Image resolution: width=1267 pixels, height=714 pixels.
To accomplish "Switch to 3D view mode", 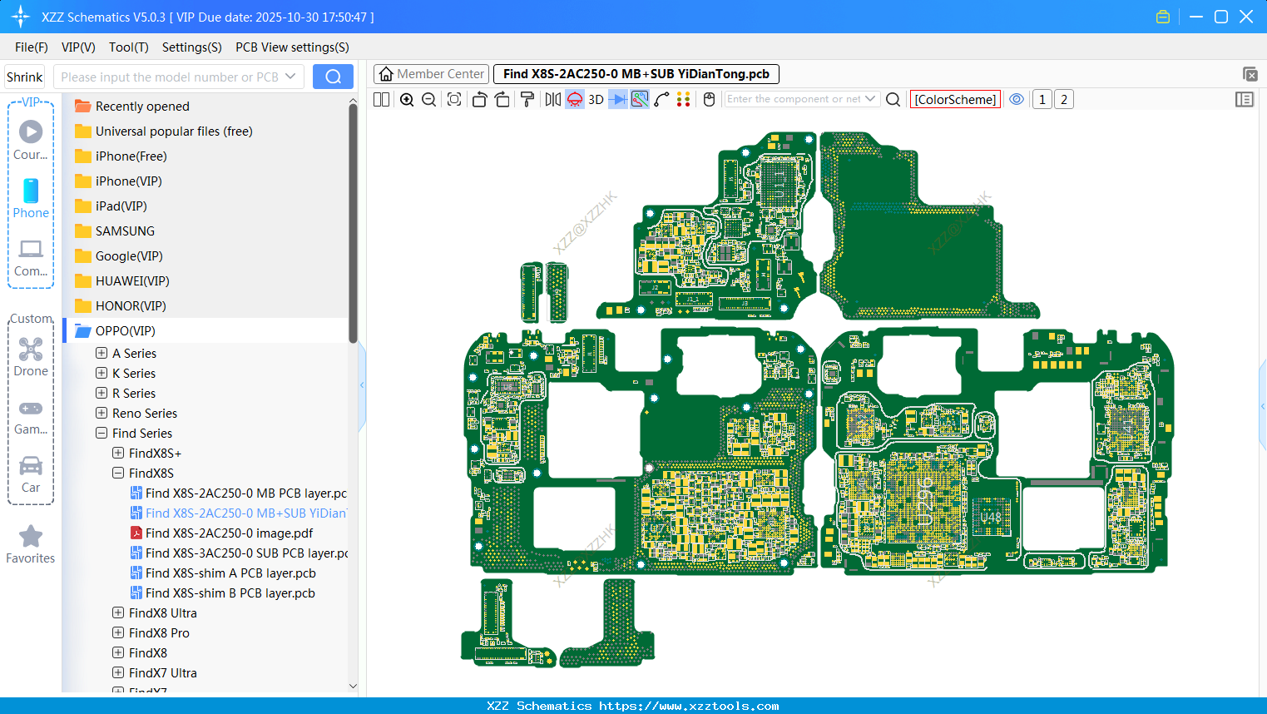I will tap(594, 99).
